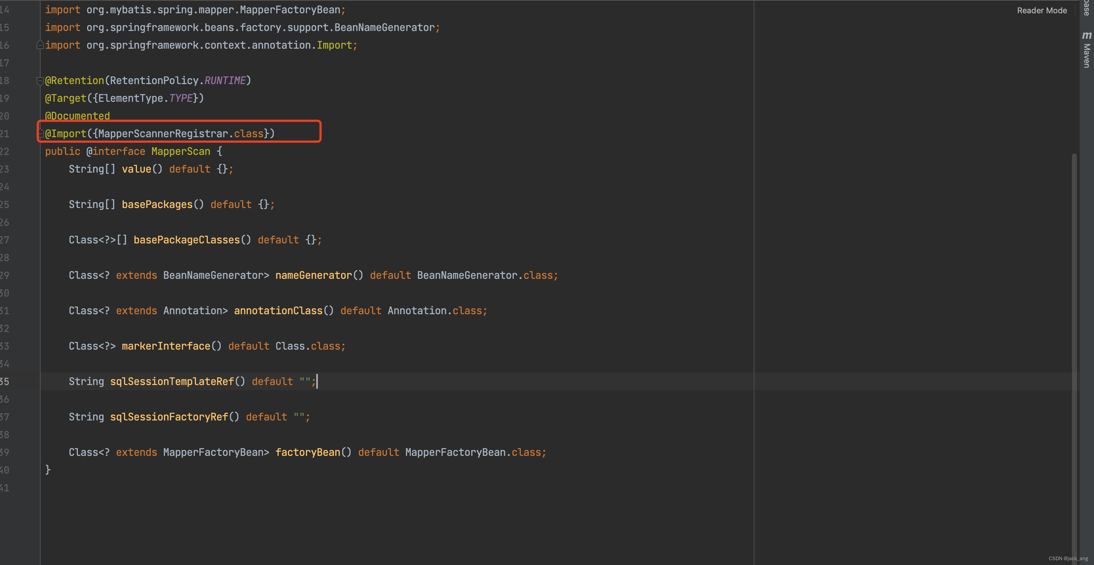Viewport: 1094px width, 565px height.
Task: Click the nameGenerator method declaration
Action: pos(313,275)
